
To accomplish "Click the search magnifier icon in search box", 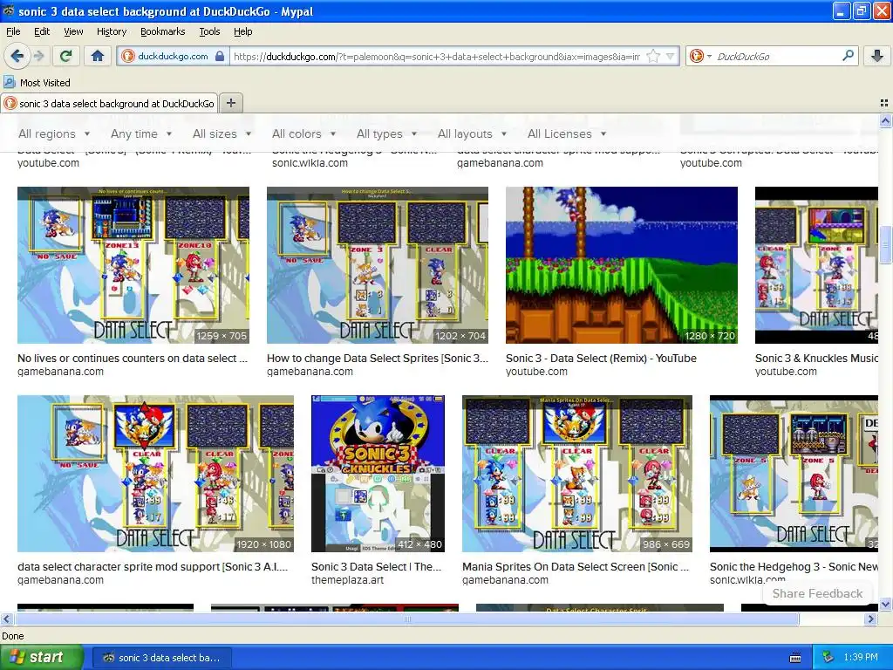I will (848, 56).
